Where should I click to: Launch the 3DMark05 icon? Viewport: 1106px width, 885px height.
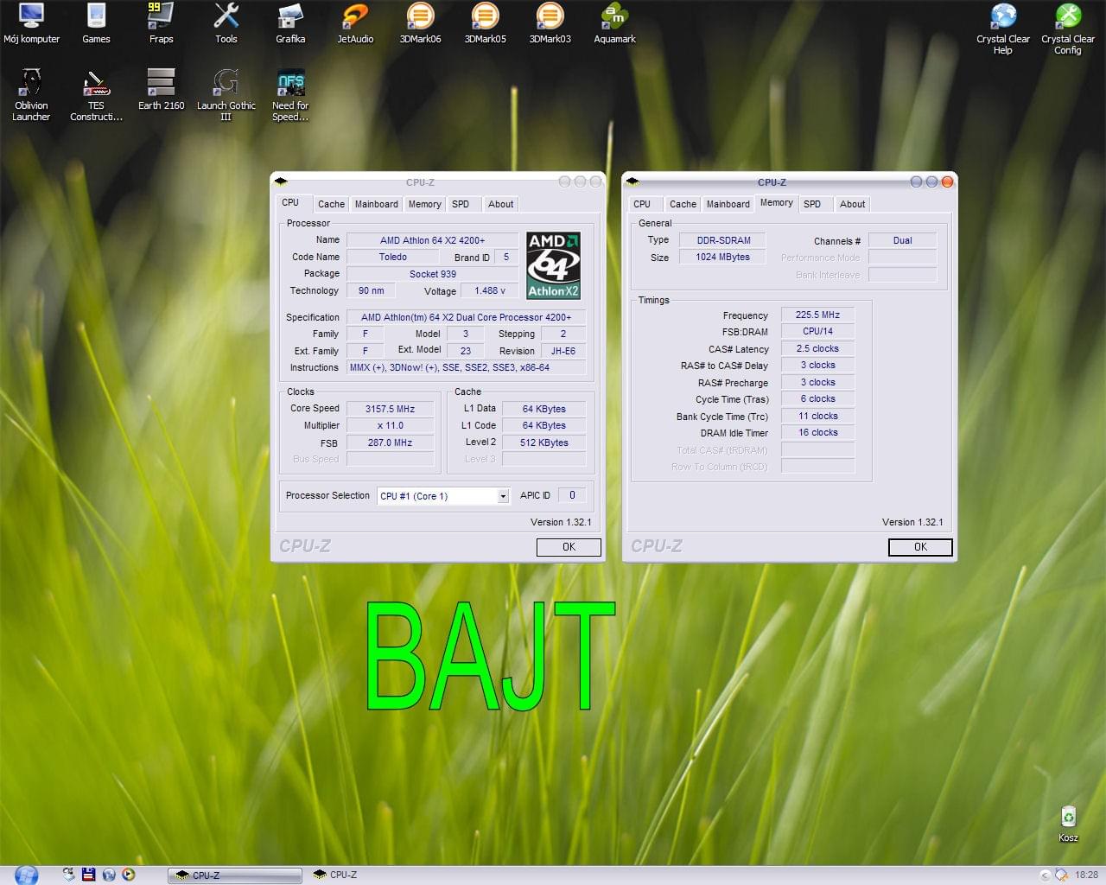point(485,23)
